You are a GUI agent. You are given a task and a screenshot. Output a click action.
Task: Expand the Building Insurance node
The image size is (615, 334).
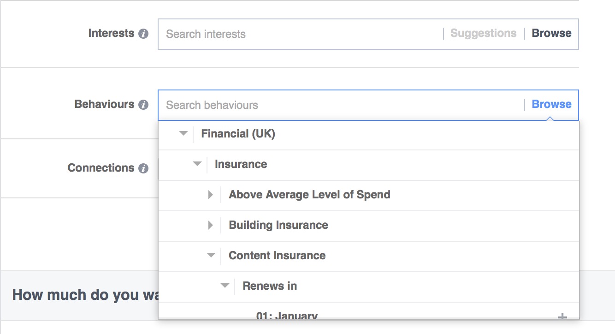point(211,225)
